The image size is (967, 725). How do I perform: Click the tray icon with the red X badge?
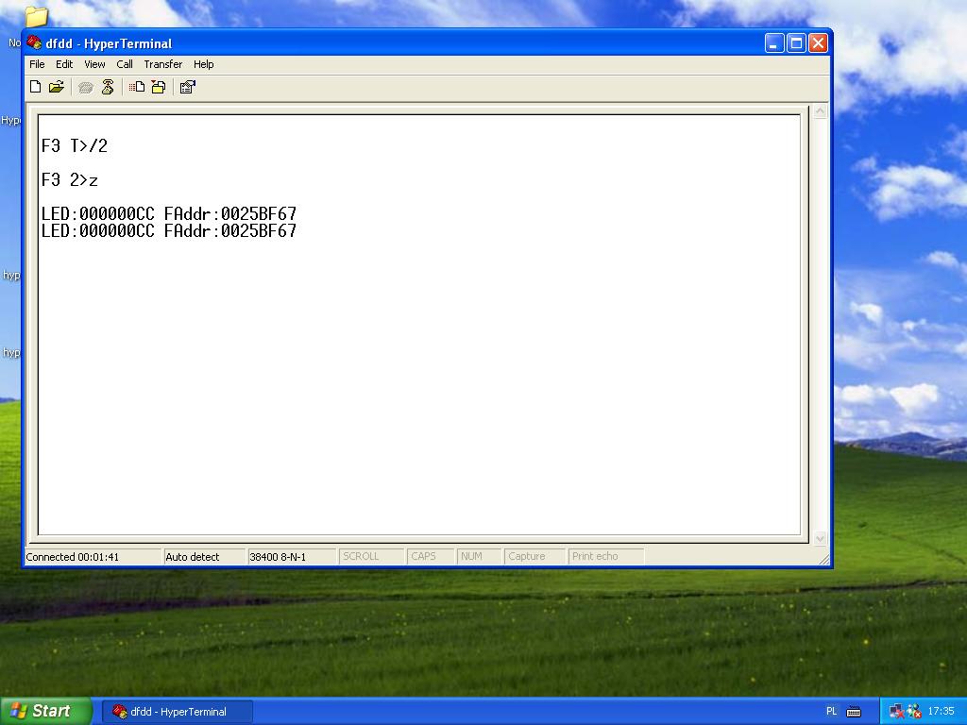(914, 712)
